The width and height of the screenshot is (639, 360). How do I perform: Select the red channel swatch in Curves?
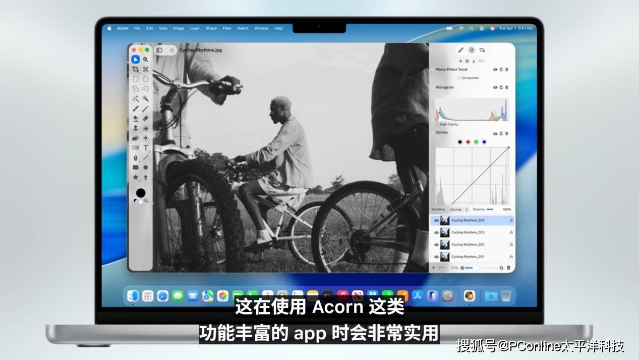[468, 142]
